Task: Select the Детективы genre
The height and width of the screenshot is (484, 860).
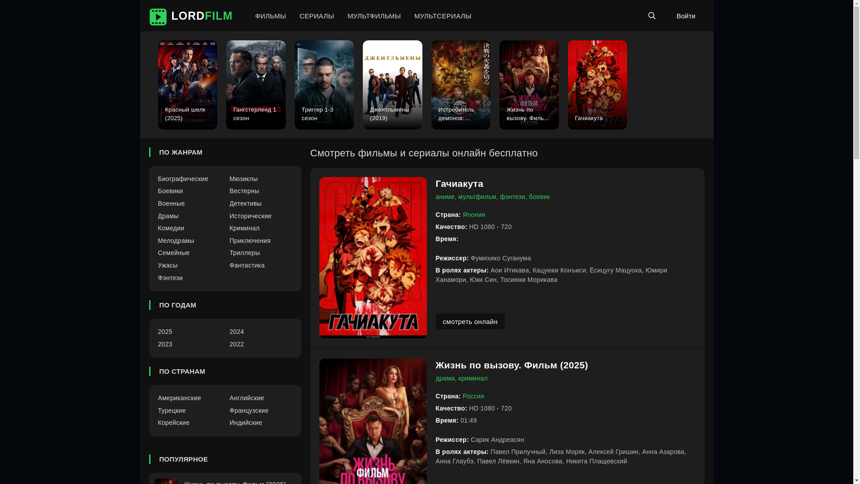Action: [x=245, y=203]
